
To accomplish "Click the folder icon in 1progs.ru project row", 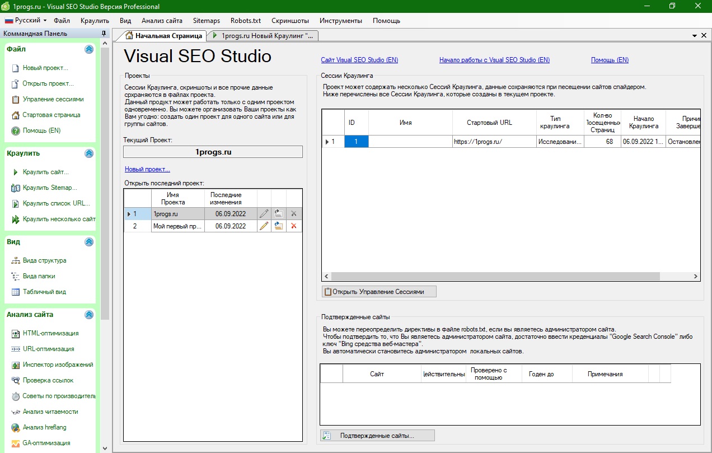I will 278,213.
